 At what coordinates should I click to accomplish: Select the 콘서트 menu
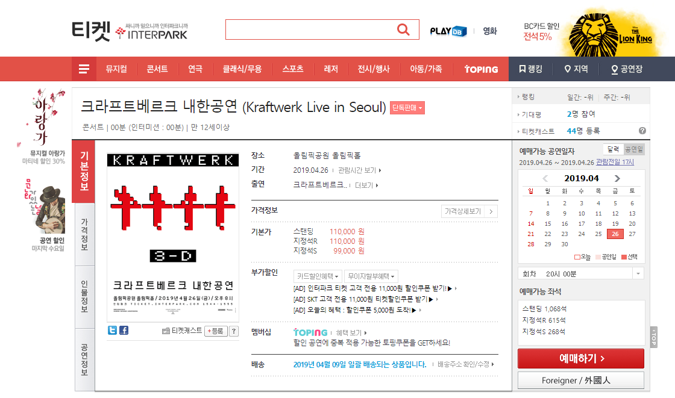157,69
